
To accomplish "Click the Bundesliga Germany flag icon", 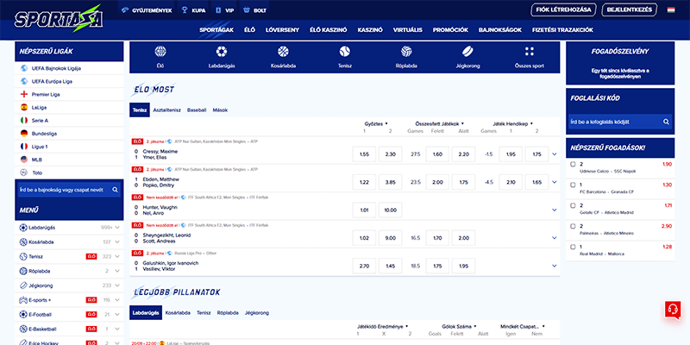I will [24, 134].
